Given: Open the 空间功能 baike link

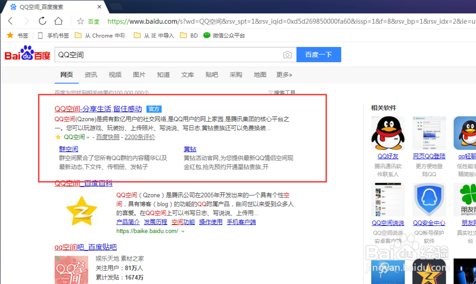Looking at the screenshot, I should coord(183,222).
